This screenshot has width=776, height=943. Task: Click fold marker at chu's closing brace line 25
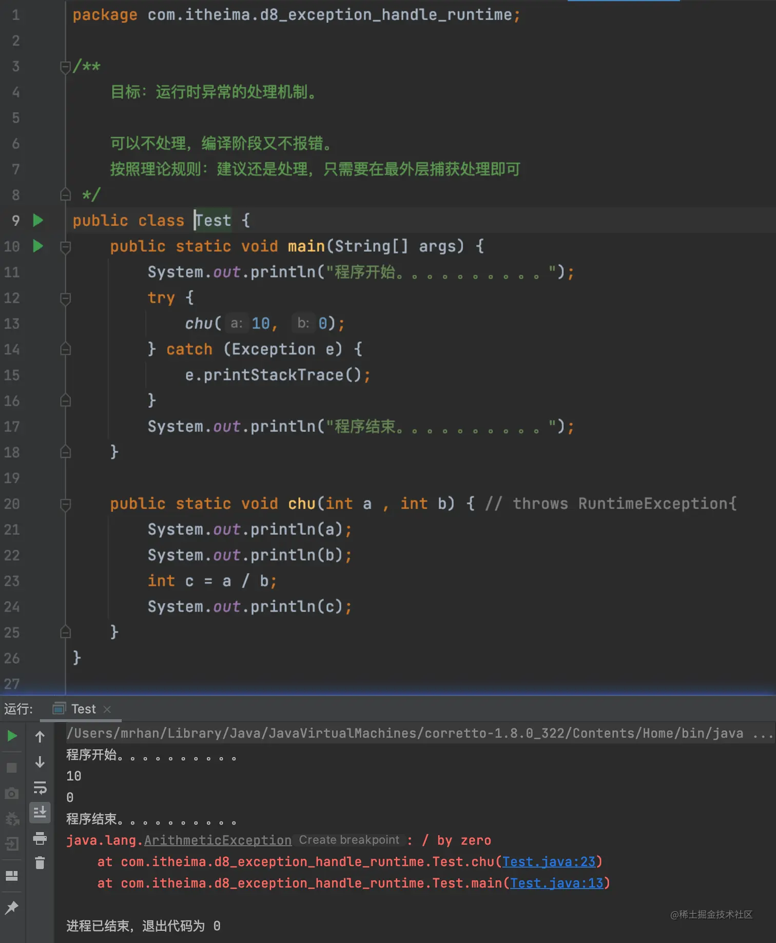[65, 632]
